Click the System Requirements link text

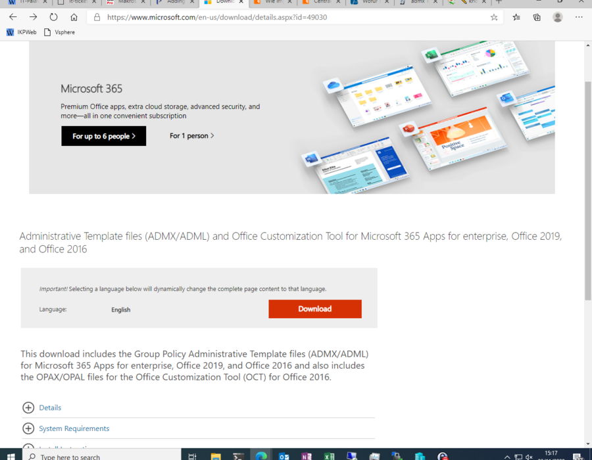point(74,428)
